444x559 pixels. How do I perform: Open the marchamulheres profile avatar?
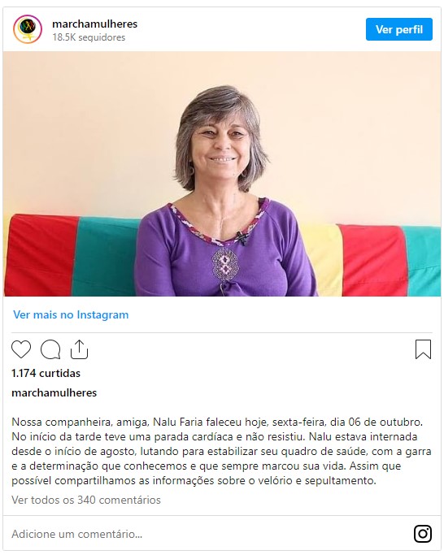tap(28, 29)
